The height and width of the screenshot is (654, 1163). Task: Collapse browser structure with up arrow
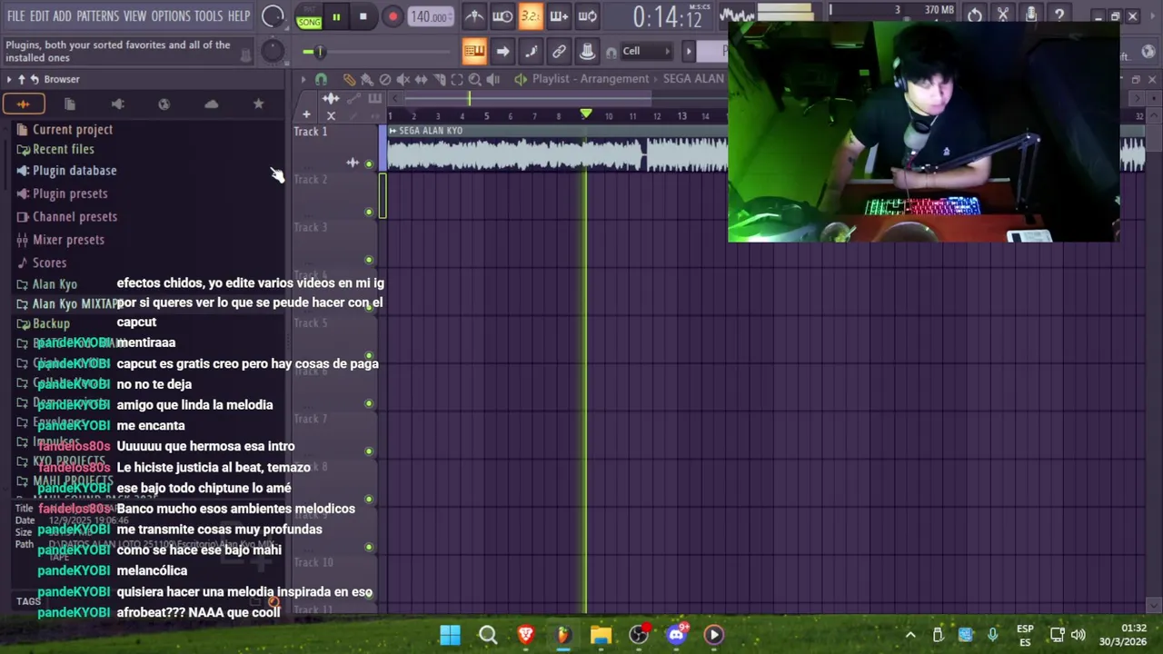(22, 79)
